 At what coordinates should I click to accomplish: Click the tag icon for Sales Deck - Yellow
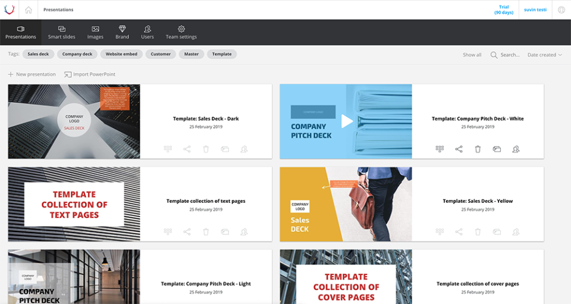click(497, 231)
